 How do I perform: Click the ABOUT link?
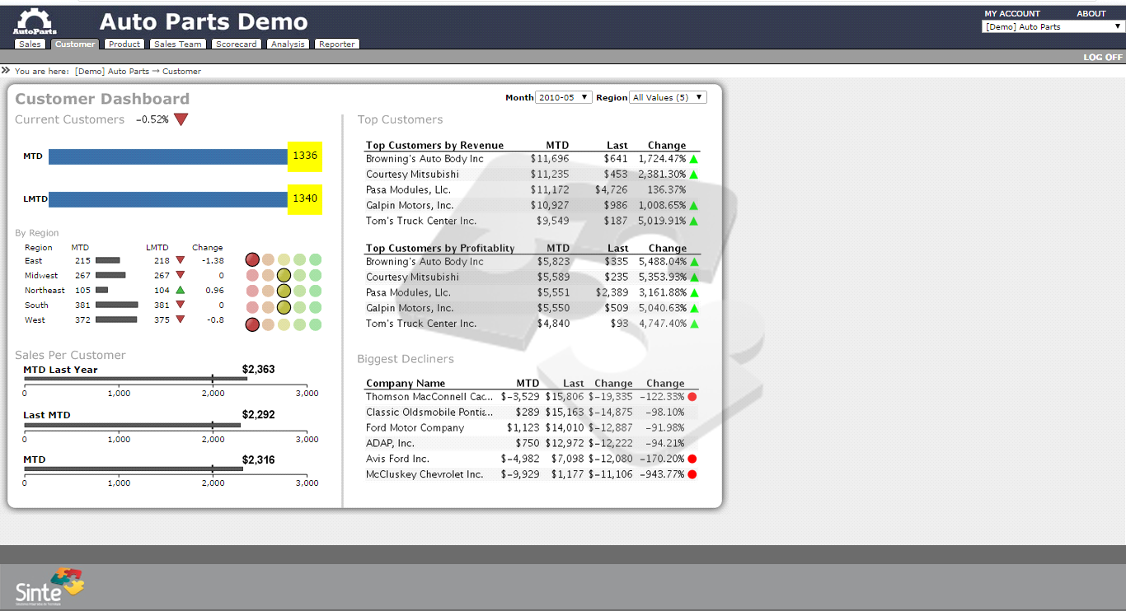click(x=1091, y=13)
